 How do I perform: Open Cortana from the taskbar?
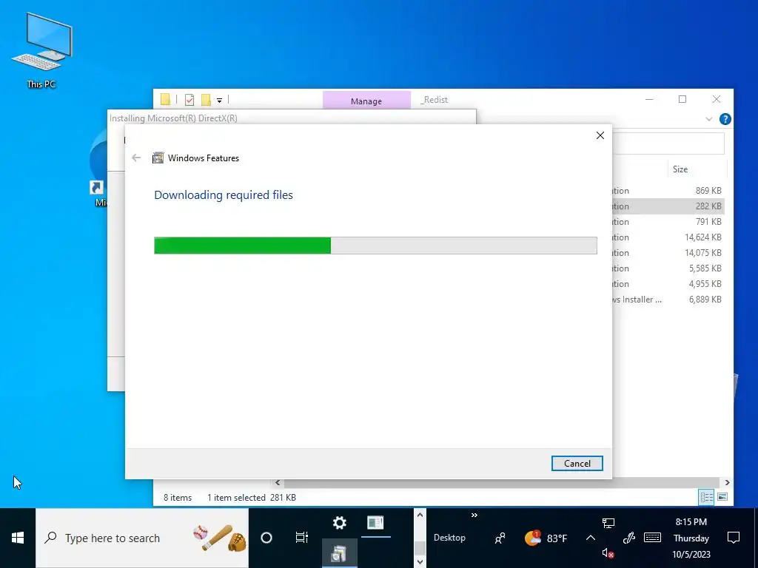tap(266, 538)
